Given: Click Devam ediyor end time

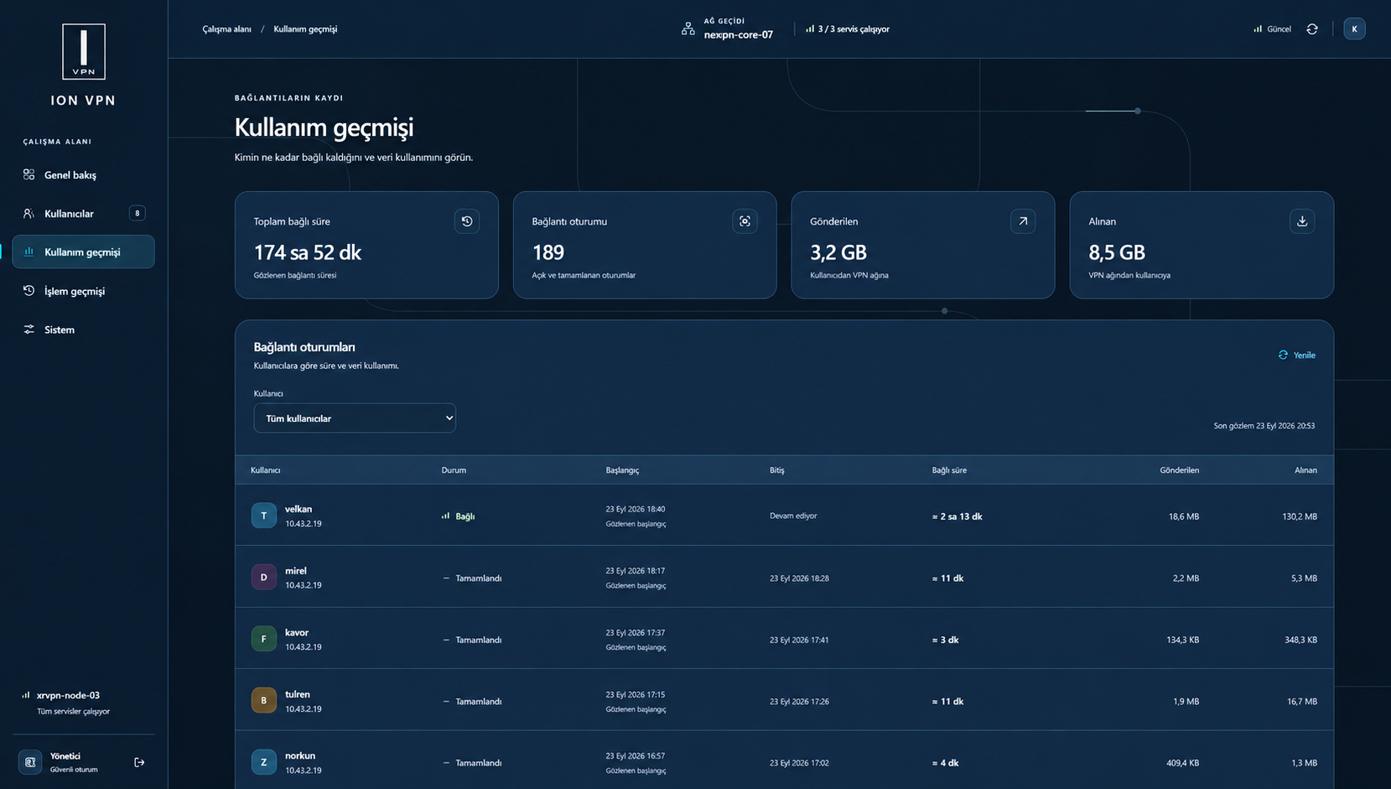Looking at the screenshot, I should 793,516.
